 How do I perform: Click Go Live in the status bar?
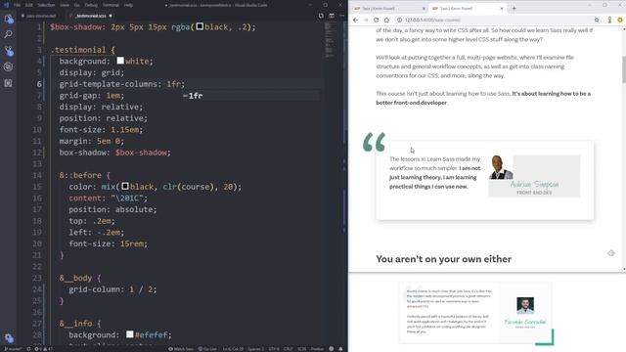[x=207, y=349]
